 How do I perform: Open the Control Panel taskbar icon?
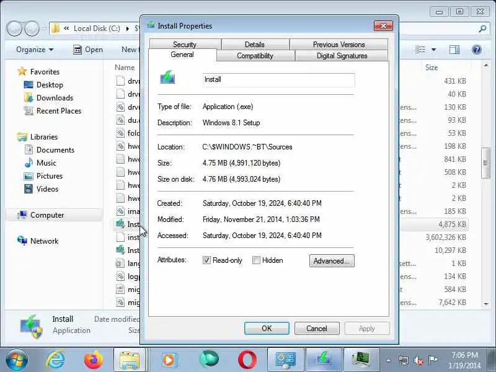tap(286, 360)
